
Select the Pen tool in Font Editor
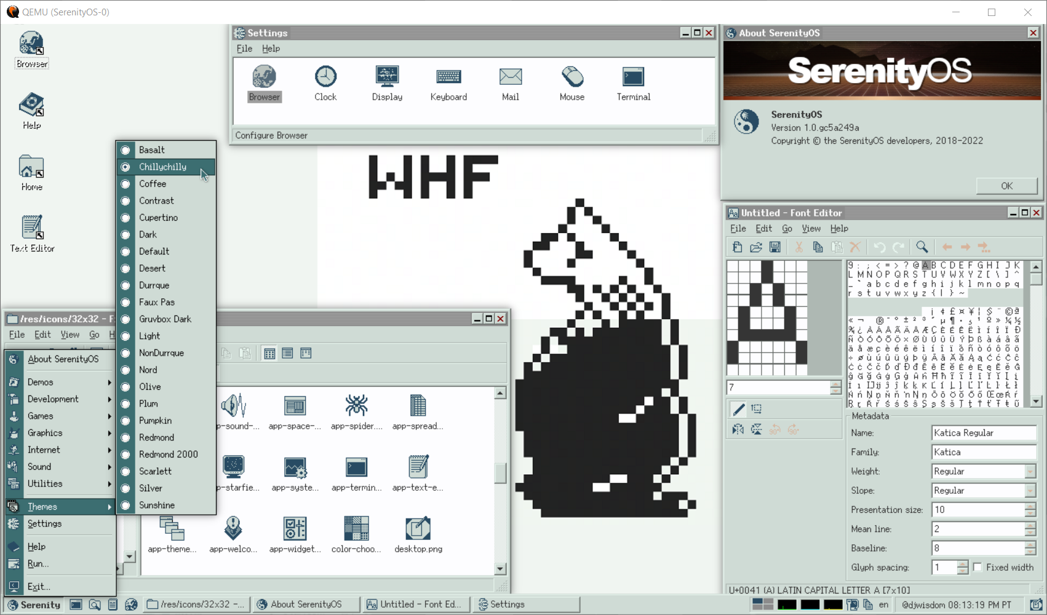[x=738, y=409]
